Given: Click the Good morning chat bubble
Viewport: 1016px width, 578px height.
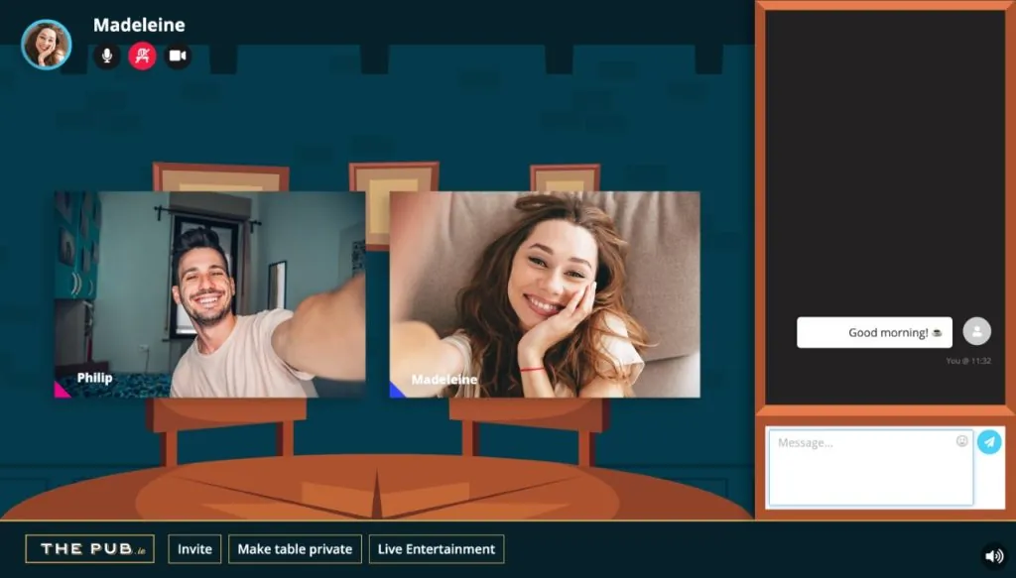Looking at the screenshot, I should pyautogui.click(x=875, y=333).
